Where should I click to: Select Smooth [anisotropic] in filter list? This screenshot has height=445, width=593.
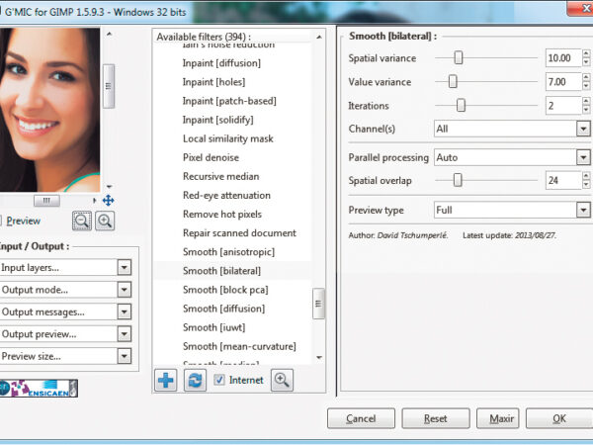pos(228,252)
